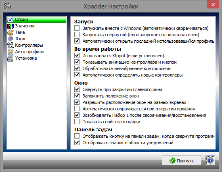Check Автоматически сворачиваться при открытии профиля

coord(77,109)
